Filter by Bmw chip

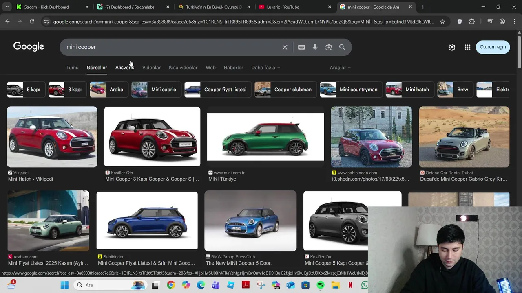pos(455,90)
